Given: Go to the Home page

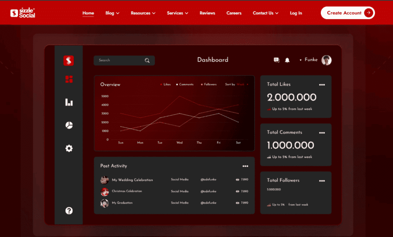Looking at the screenshot, I should point(88,13).
